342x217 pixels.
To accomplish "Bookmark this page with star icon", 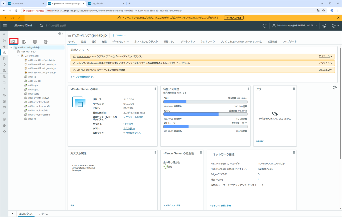I will (323, 11).
